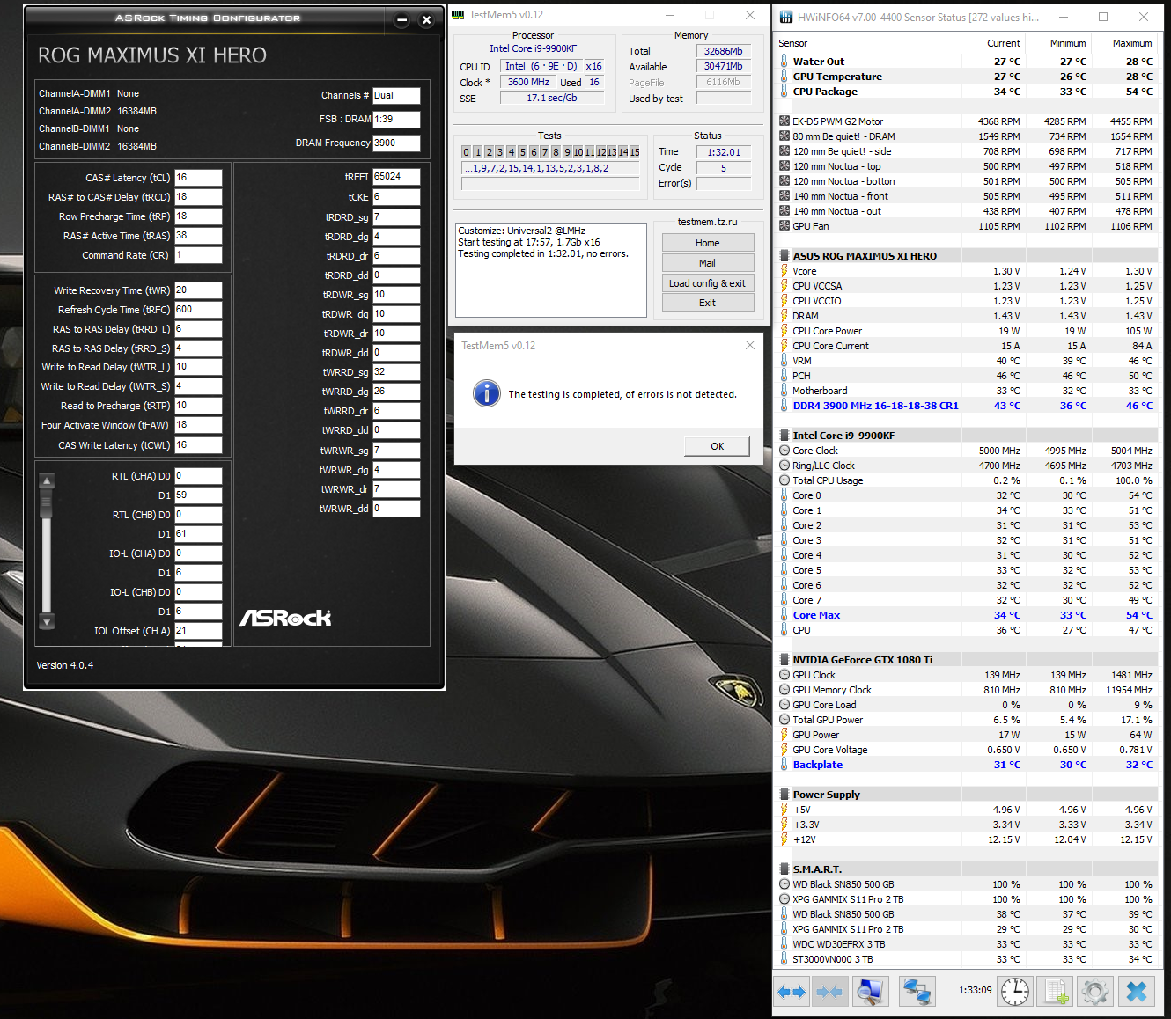Image resolution: width=1171 pixels, height=1019 pixels.
Task: Click the Channels # field showing Dual
Action: [x=396, y=95]
